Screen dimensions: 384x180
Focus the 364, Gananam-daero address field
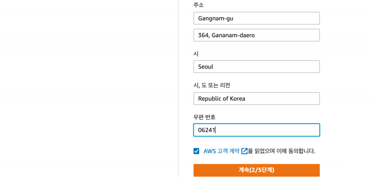257,35
